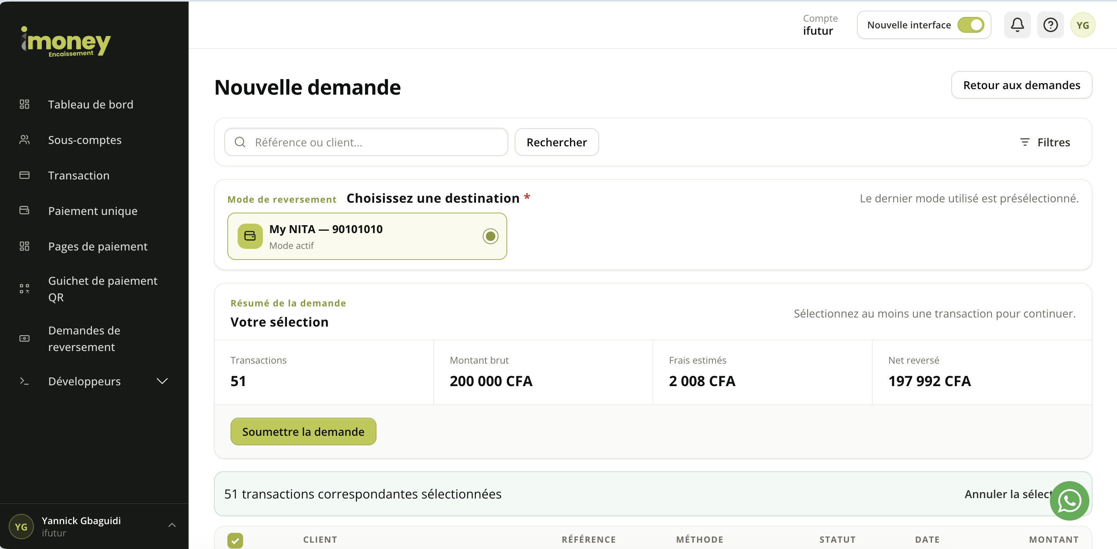1117x549 pixels.
Task: Click the Développeurs terminal icon
Action: (24, 381)
